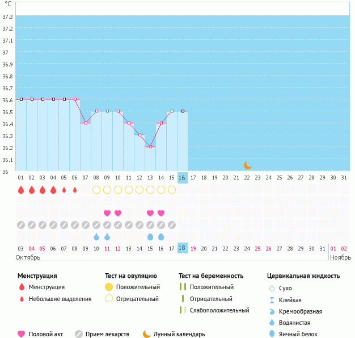Click the 'Положительный' ovulation test yellow circle
Image resolution: width=355 pixels, height=338 pixels.
point(109,287)
